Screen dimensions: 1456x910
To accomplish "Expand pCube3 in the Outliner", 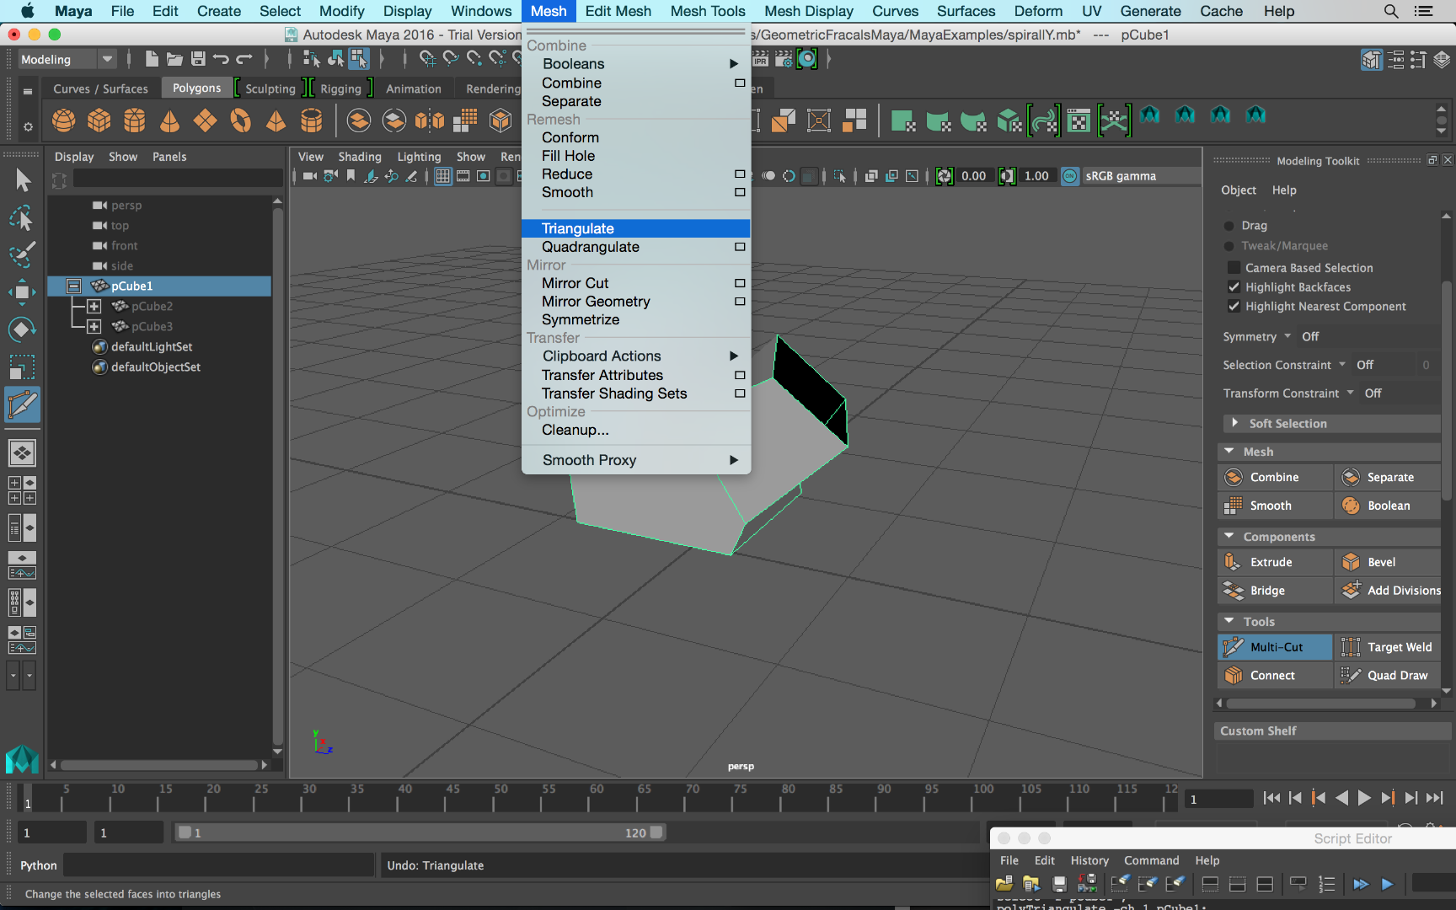I will click(x=94, y=327).
